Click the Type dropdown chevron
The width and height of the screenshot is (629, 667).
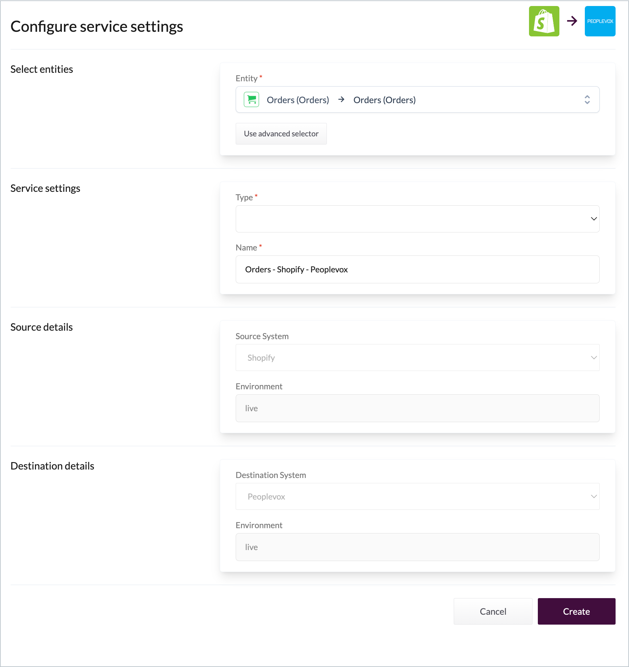point(594,219)
